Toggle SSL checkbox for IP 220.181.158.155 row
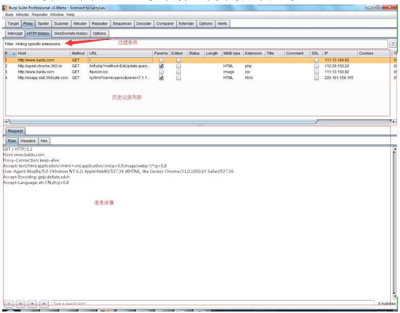This screenshot has height=313, width=400. point(316,78)
